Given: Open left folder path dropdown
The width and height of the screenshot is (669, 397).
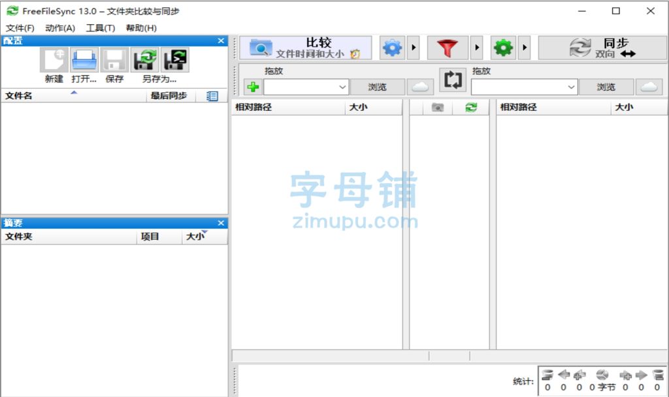Looking at the screenshot, I should coord(342,87).
